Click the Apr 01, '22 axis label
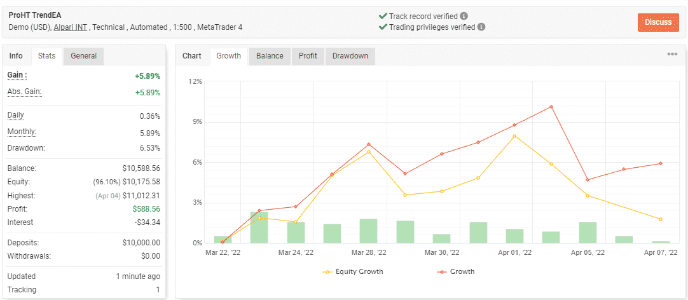688x300 pixels. pos(514,252)
